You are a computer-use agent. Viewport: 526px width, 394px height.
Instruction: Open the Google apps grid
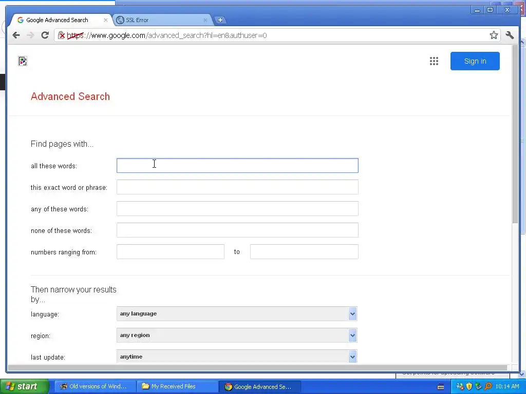(x=434, y=61)
